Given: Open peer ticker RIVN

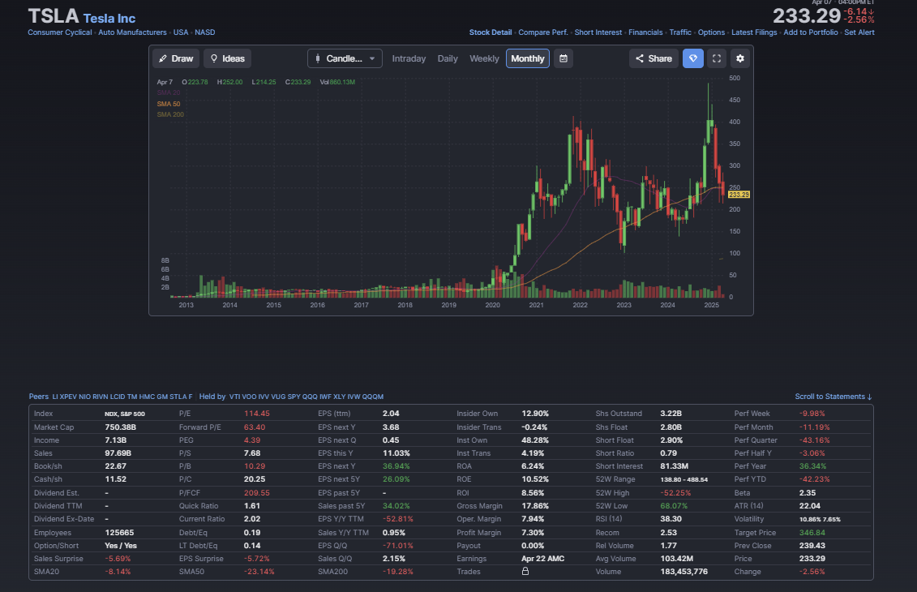Looking at the screenshot, I should (x=100, y=397).
